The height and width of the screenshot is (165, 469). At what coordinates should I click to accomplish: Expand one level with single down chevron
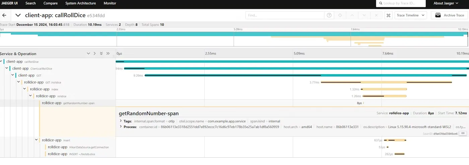coord(88,53)
